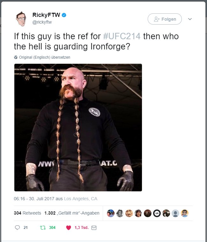View the 304 Retweets list

coord(27,213)
